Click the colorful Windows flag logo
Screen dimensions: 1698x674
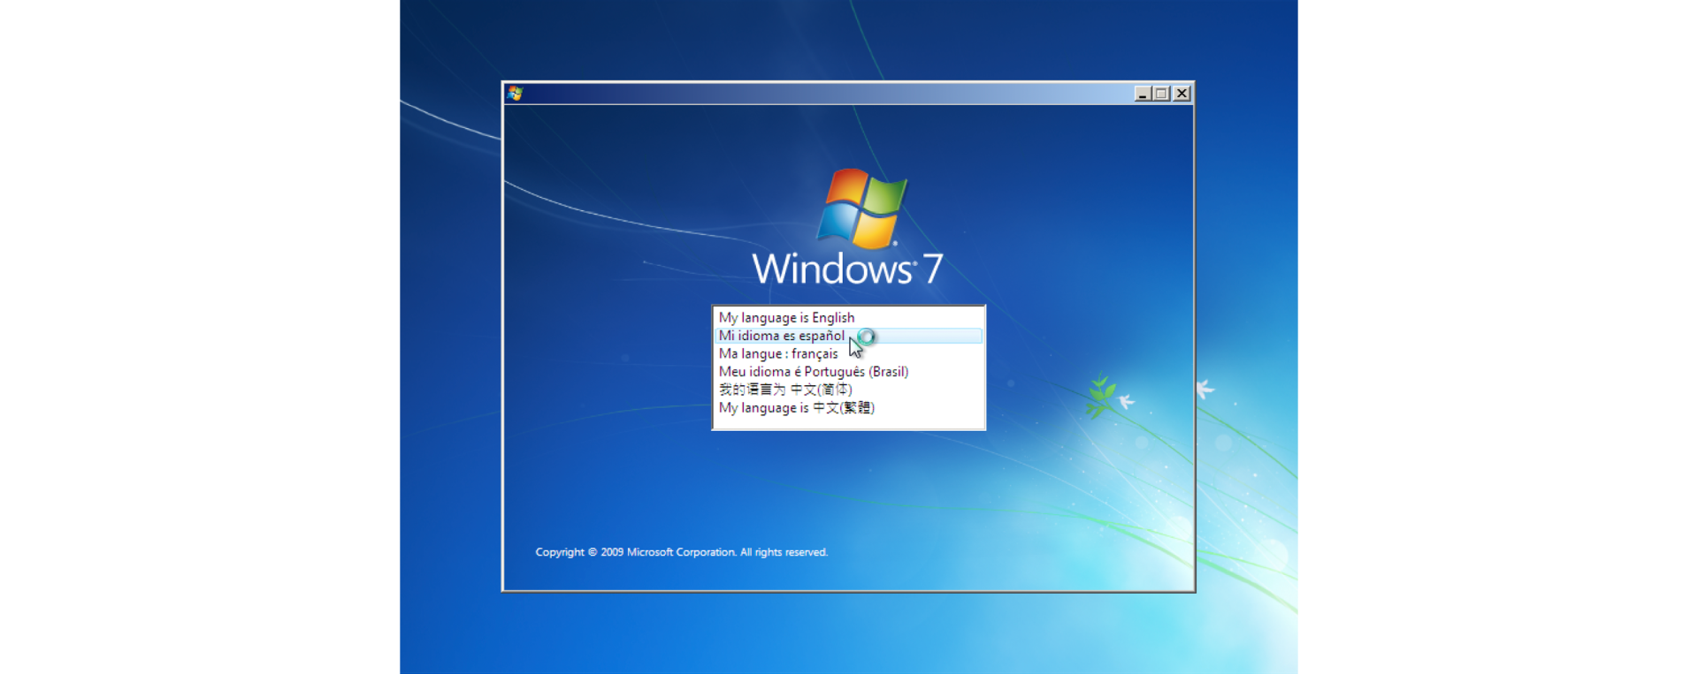860,208
